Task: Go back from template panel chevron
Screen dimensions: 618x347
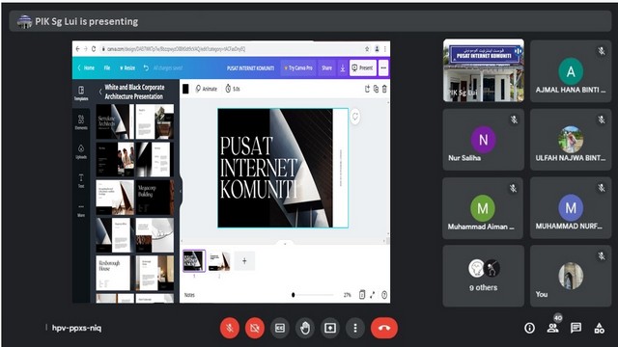Action: tap(100, 92)
